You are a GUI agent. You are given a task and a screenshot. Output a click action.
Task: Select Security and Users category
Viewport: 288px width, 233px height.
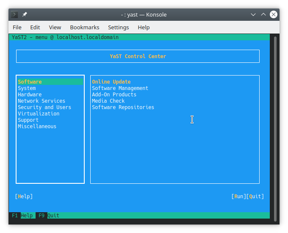tap(44, 107)
